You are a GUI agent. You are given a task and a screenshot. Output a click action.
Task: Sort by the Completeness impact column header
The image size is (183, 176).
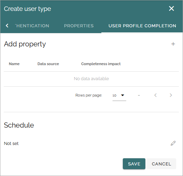click(x=101, y=64)
